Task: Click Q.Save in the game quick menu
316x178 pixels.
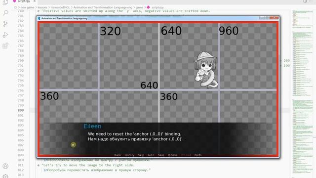Action: coord(173,155)
